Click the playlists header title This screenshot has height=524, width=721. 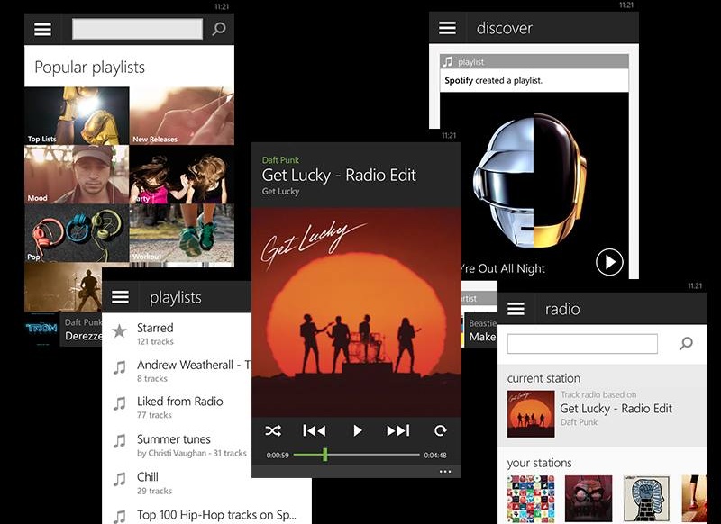point(176,298)
